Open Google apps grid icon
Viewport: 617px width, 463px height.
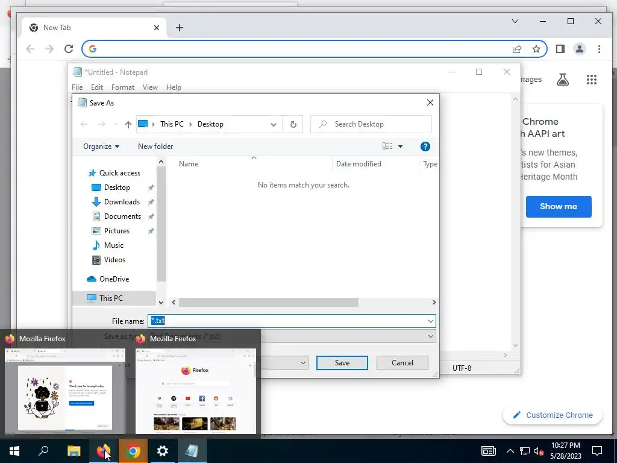pyautogui.click(x=592, y=80)
